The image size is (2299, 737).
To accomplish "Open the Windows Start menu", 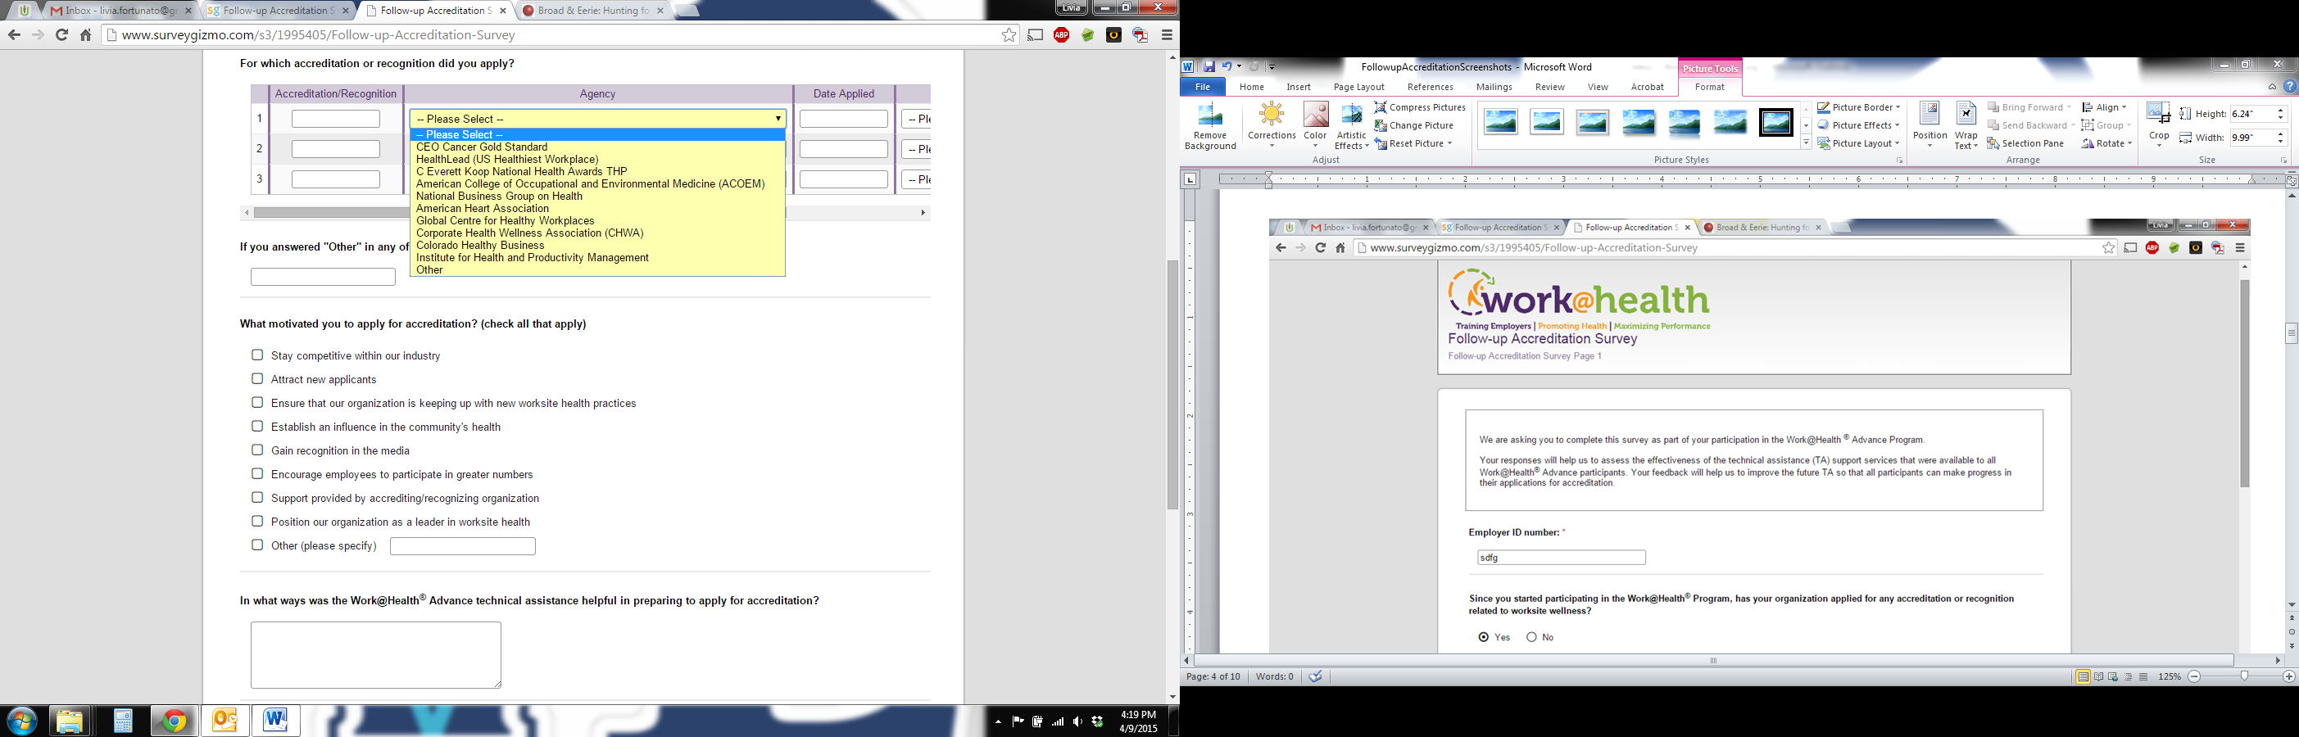I will click(x=21, y=720).
